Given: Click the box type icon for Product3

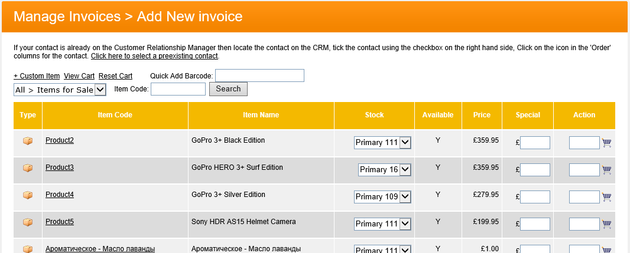Looking at the screenshot, I should [28, 168].
